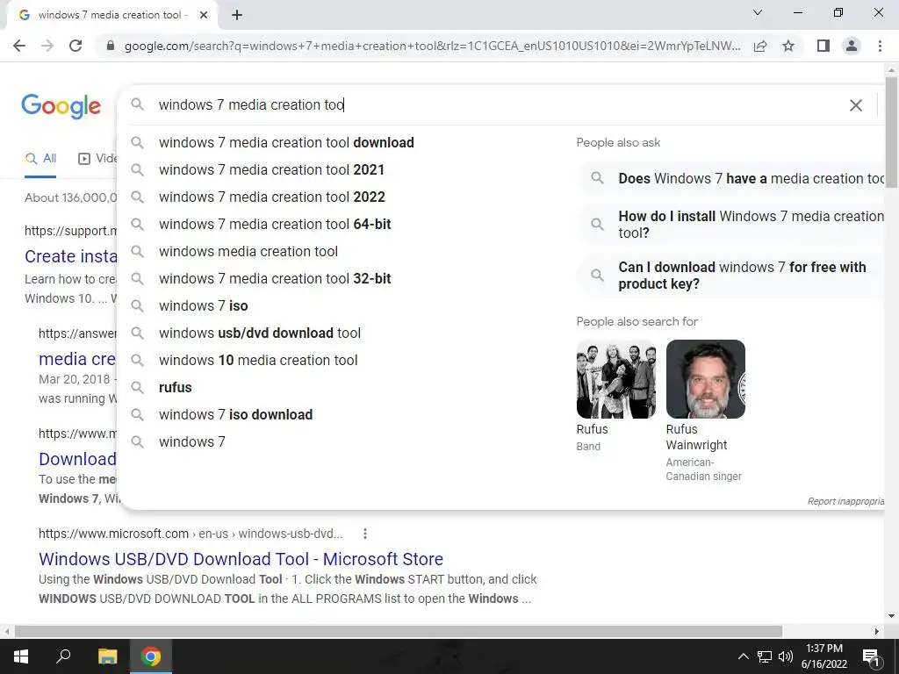Bookmark this page with the star
The image size is (899, 674).
(x=788, y=46)
